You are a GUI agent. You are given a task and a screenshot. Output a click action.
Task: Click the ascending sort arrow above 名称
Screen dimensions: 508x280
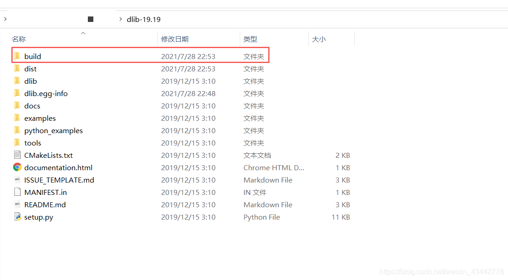83,33
